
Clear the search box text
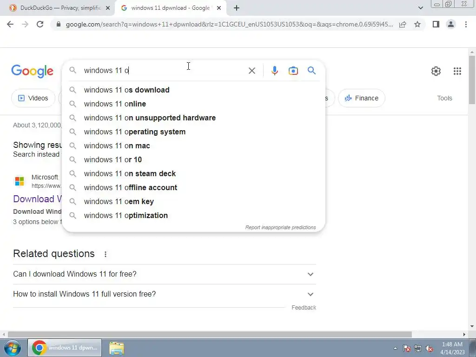251,71
